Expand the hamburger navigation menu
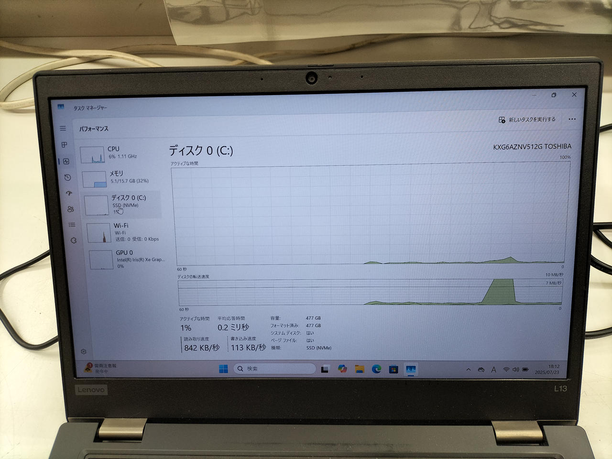Image resolution: width=612 pixels, height=459 pixels. click(63, 128)
